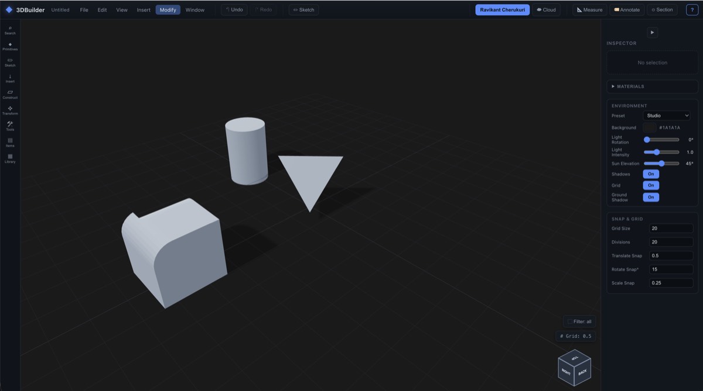The width and height of the screenshot is (703, 391).
Task: Open the Construct tools
Action: pyautogui.click(x=10, y=94)
